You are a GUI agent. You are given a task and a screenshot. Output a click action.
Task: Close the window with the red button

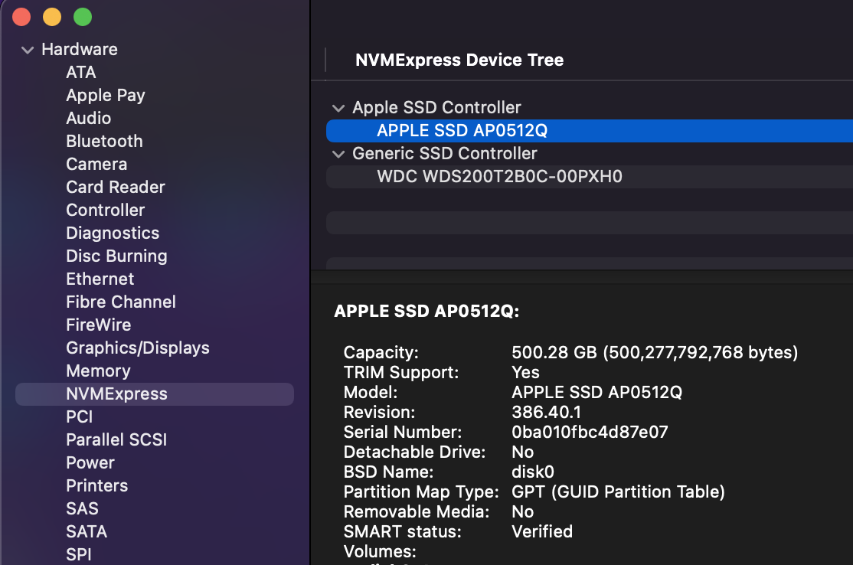21,17
